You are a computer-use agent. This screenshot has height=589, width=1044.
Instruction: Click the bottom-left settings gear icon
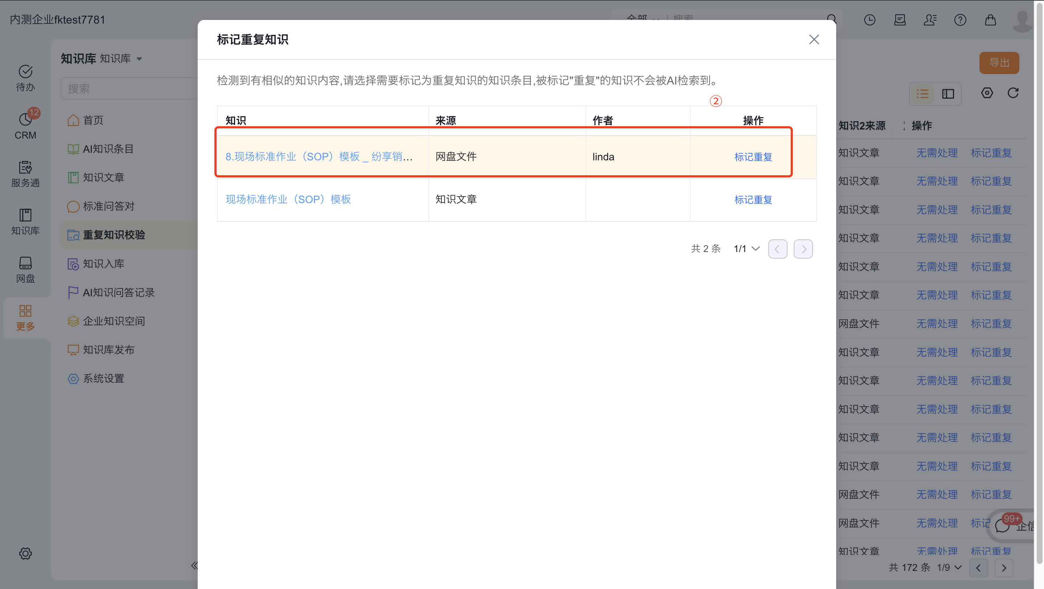point(25,553)
